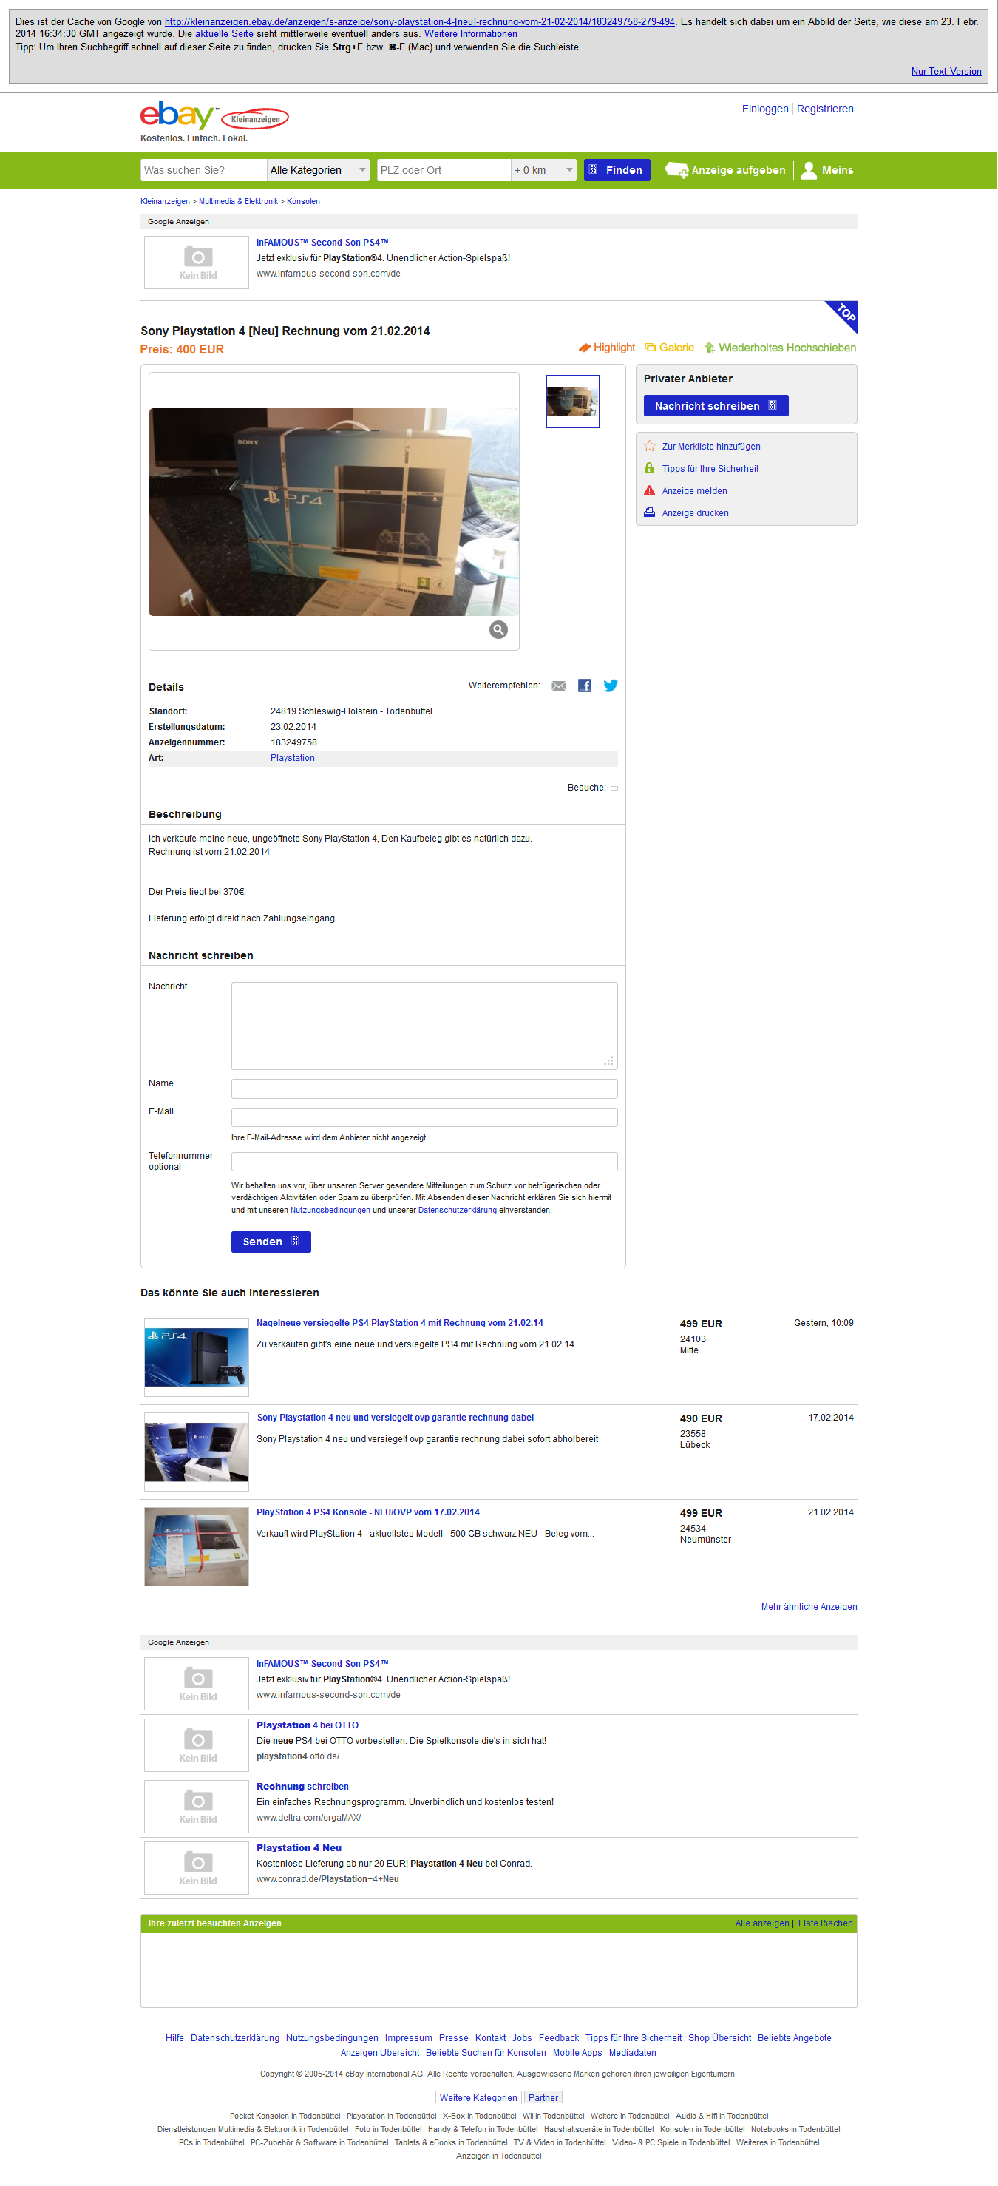
Task: Click Mobile Apps in the footer
Action: tap(577, 2053)
